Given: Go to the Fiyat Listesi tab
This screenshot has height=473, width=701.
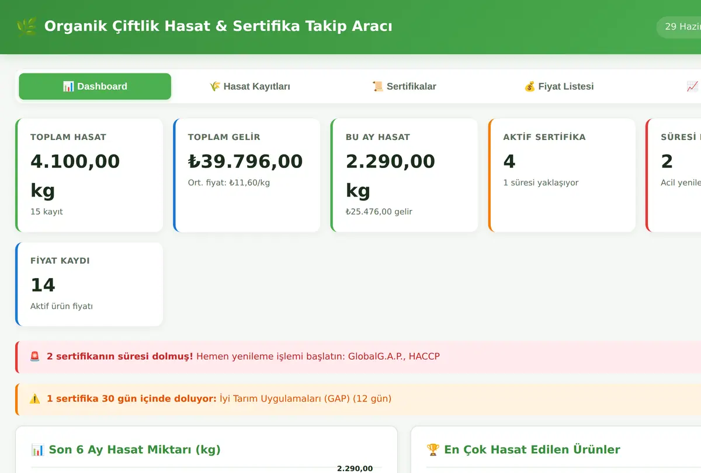Looking at the screenshot, I should (x=559, y=86).
